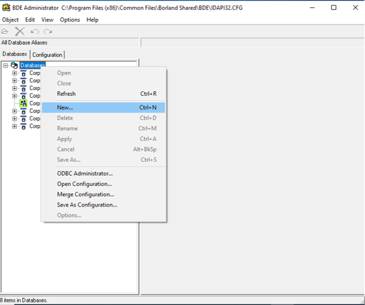Viewport: 365px width, 305px height.
Task: Click the BDE Administrator title bar icon
Action: pos(6,8)
